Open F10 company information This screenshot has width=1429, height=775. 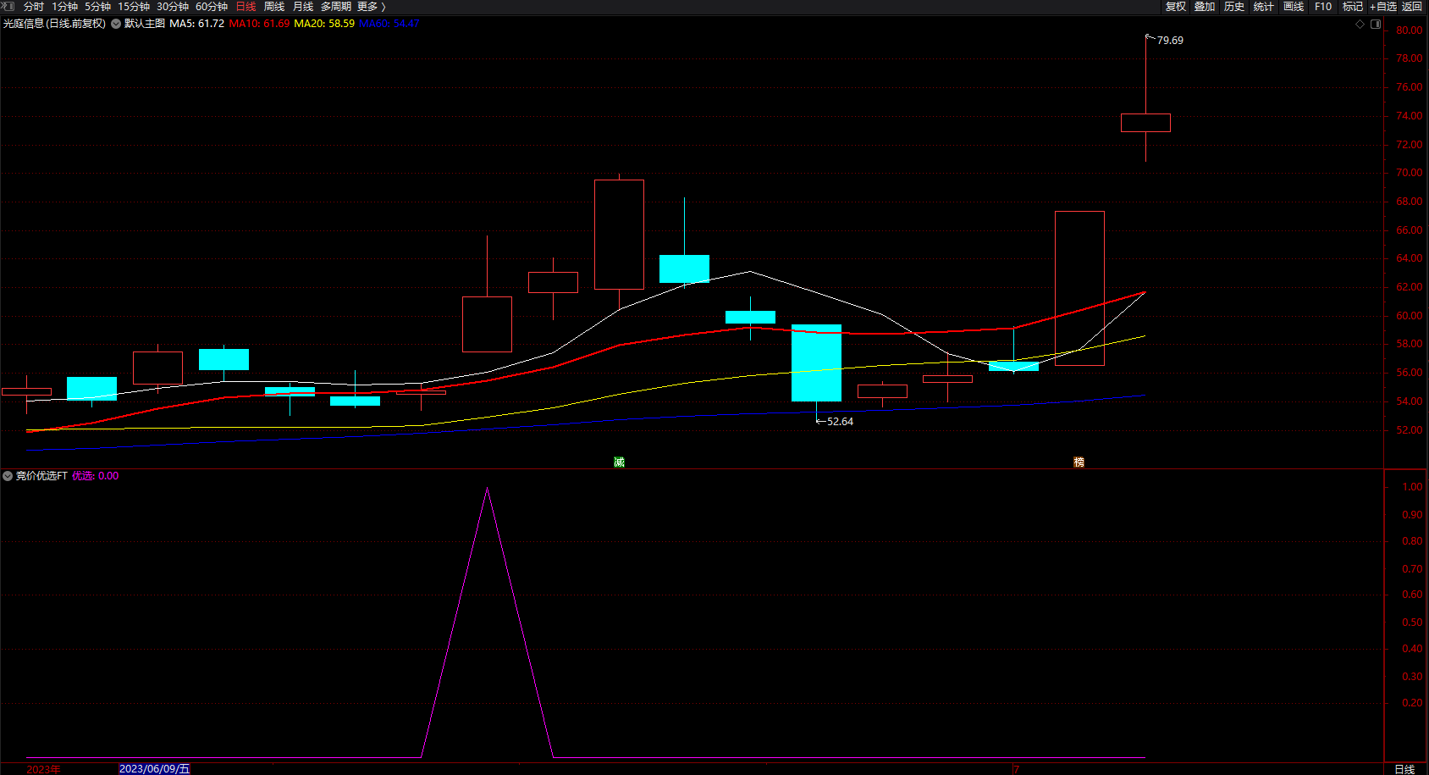pos(1323,7)
